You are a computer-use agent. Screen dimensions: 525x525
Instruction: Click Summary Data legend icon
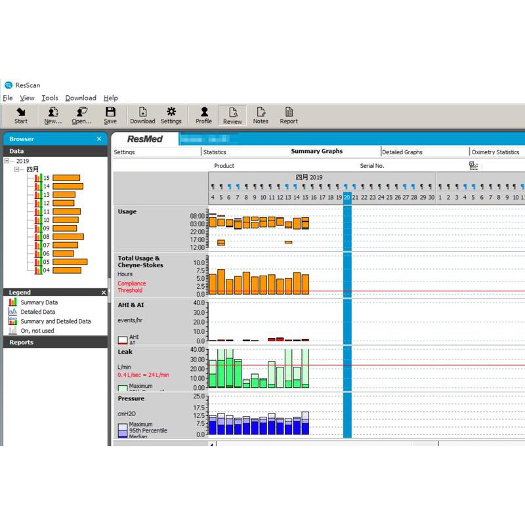(12, 302)
